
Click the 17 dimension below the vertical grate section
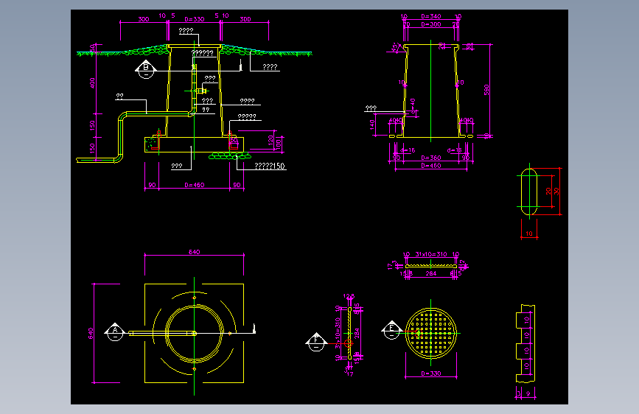350,373
